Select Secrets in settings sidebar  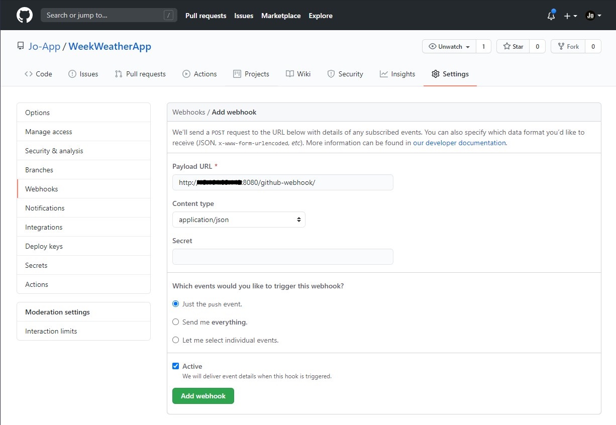tap(83, 265)
